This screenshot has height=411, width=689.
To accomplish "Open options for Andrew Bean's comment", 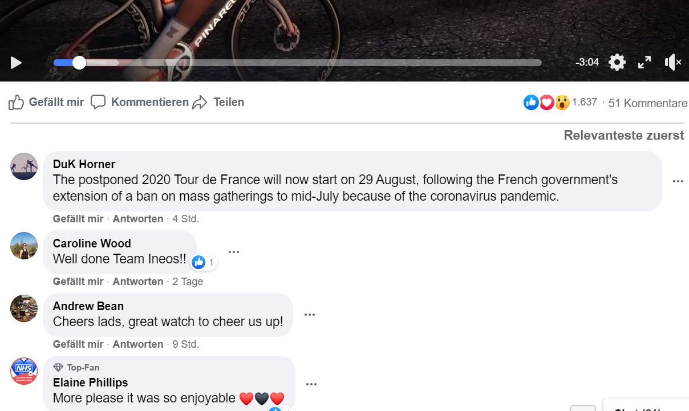I will pos(310,314).
